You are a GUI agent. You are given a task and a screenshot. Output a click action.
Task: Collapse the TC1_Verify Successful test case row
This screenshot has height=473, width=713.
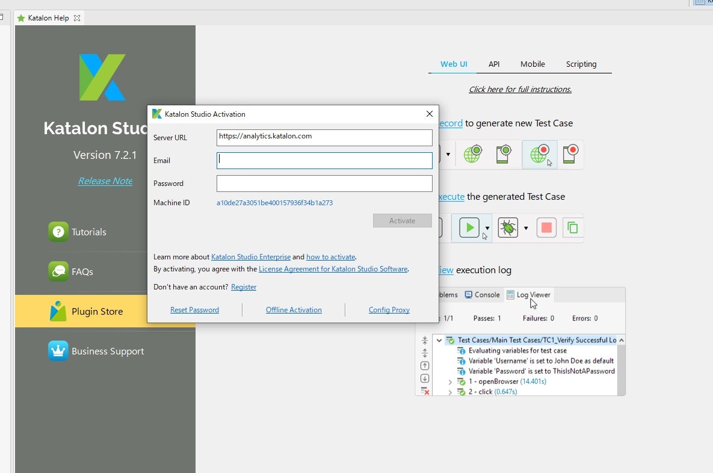coord(439,340)
